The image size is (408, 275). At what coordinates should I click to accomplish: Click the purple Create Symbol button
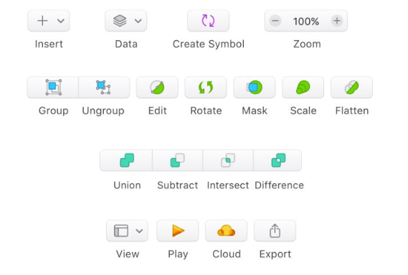point(208,21)
